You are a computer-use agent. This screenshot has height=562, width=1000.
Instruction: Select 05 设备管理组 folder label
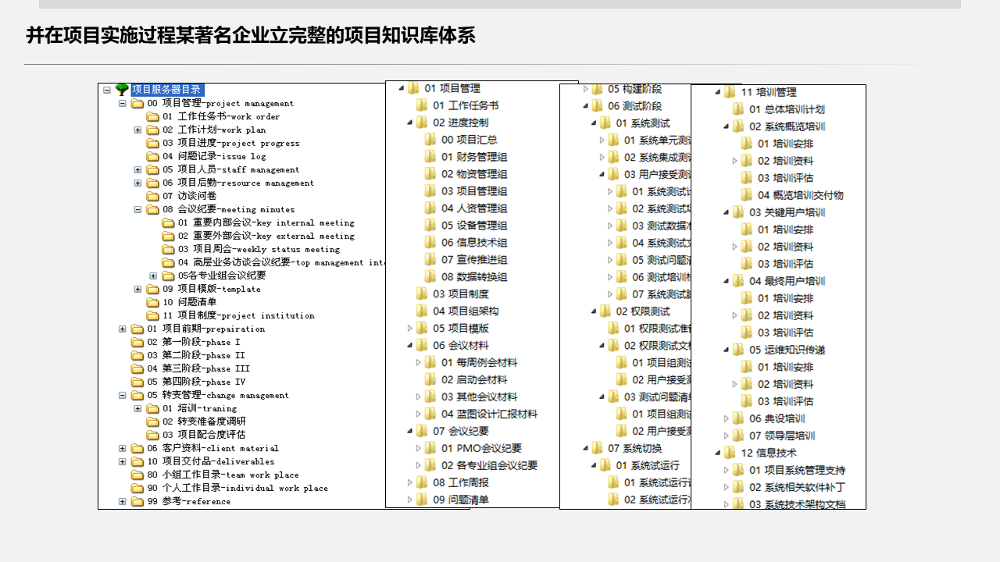[474, 226]
